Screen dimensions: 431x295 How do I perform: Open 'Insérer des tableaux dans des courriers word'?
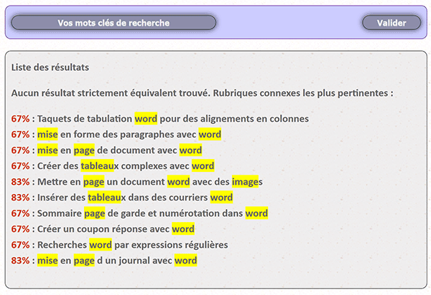pos(135,197)
